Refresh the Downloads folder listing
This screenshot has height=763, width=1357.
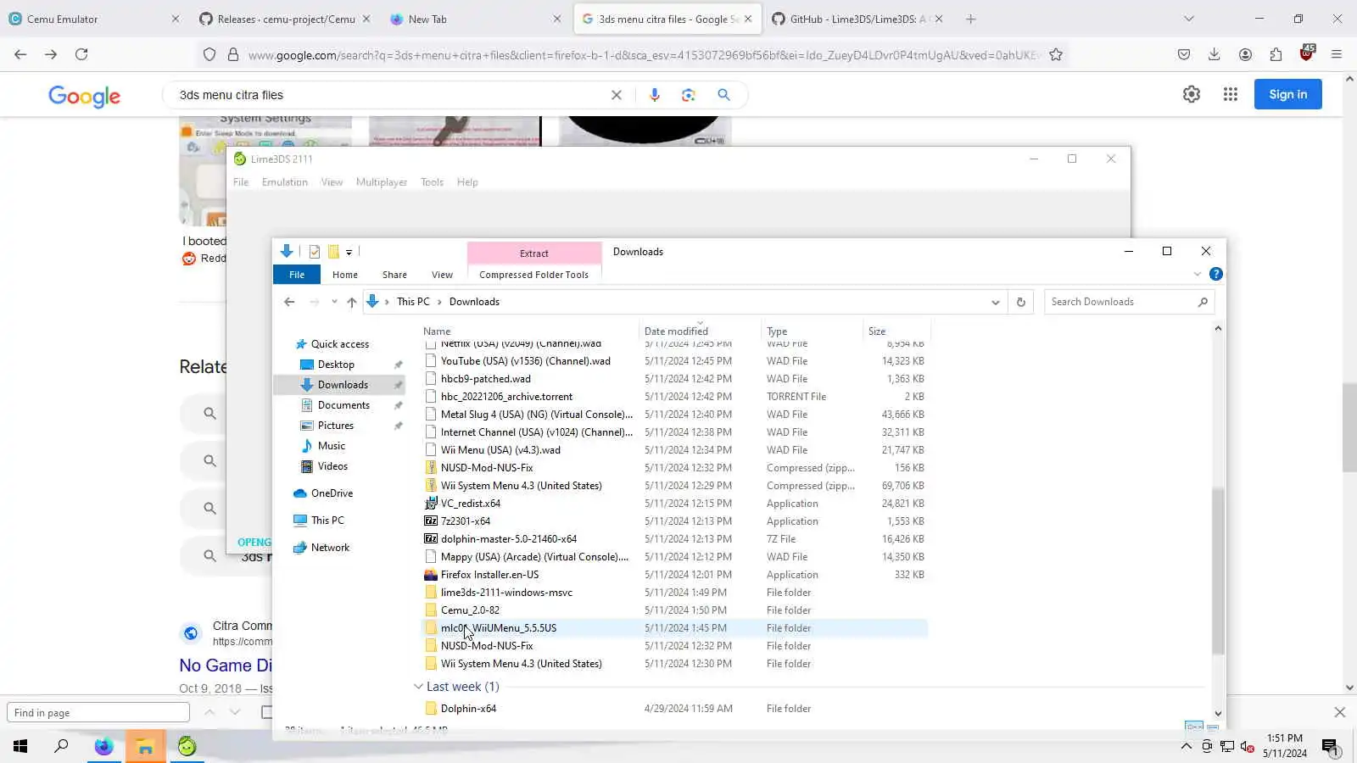[1021, 302]
